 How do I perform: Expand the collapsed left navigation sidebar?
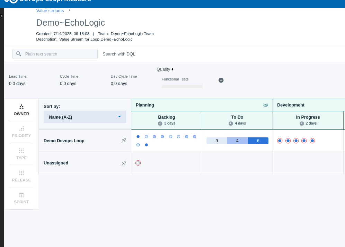tap(2, 16)
